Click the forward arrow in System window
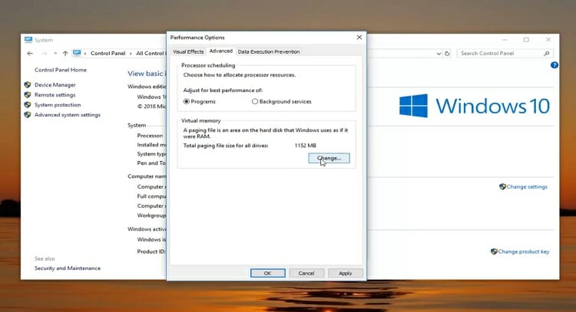 pos(44,53)
